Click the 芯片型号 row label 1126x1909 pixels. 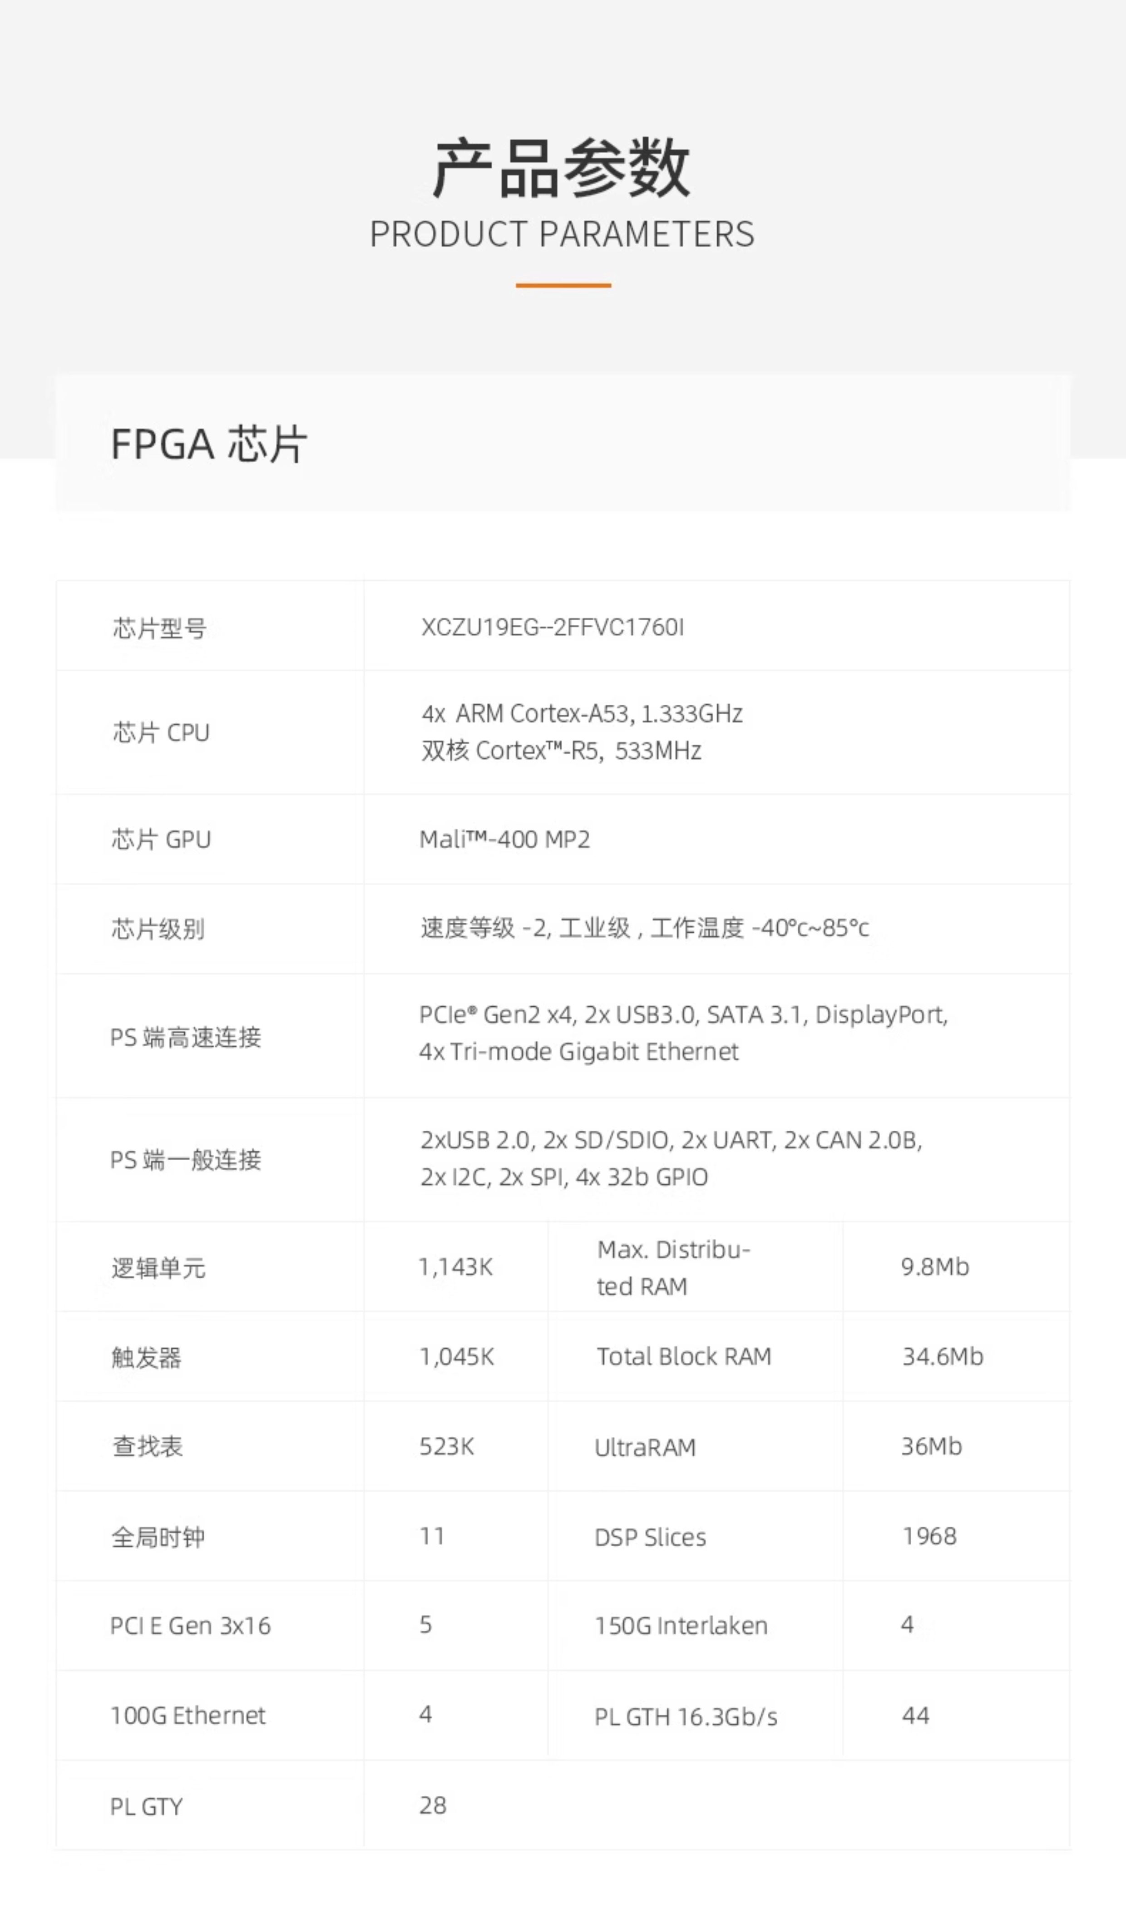159,628
